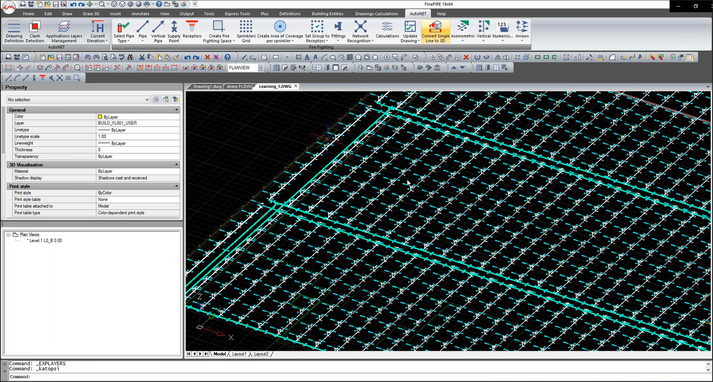Click the spell check ABC icon
The image size is (713, 382).
point(122,57)
